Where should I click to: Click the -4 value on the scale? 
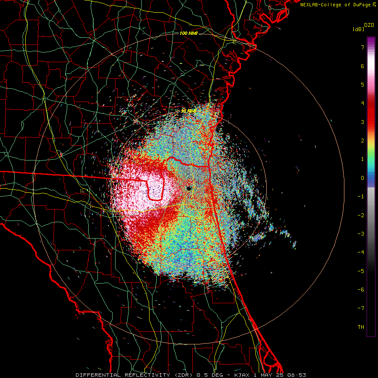click(361, 252)
